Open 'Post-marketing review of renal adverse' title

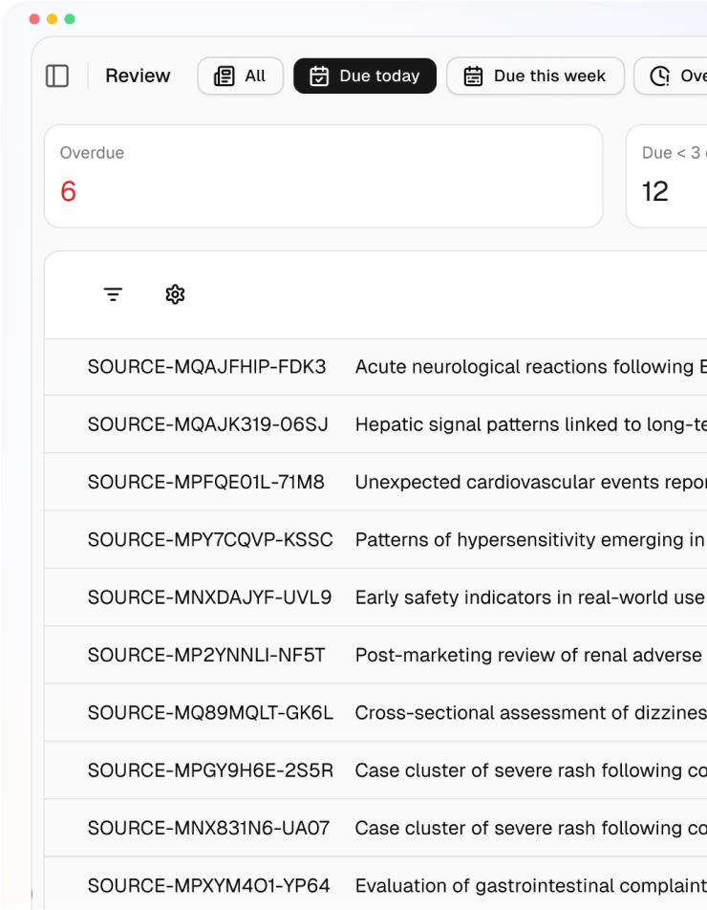528,655
